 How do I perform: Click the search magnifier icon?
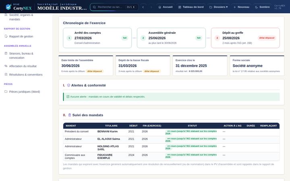94,7
